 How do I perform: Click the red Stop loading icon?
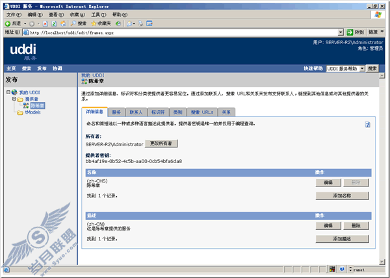pyautogui.click(x=45, y=24)
